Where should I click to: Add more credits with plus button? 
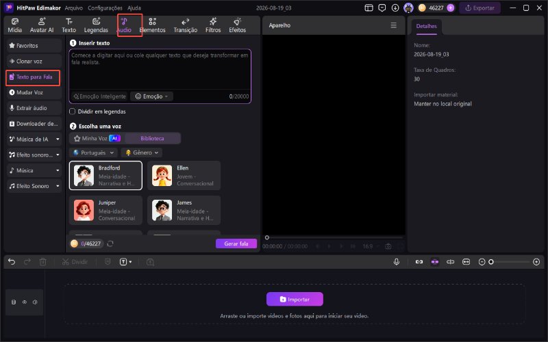point(451,8)
